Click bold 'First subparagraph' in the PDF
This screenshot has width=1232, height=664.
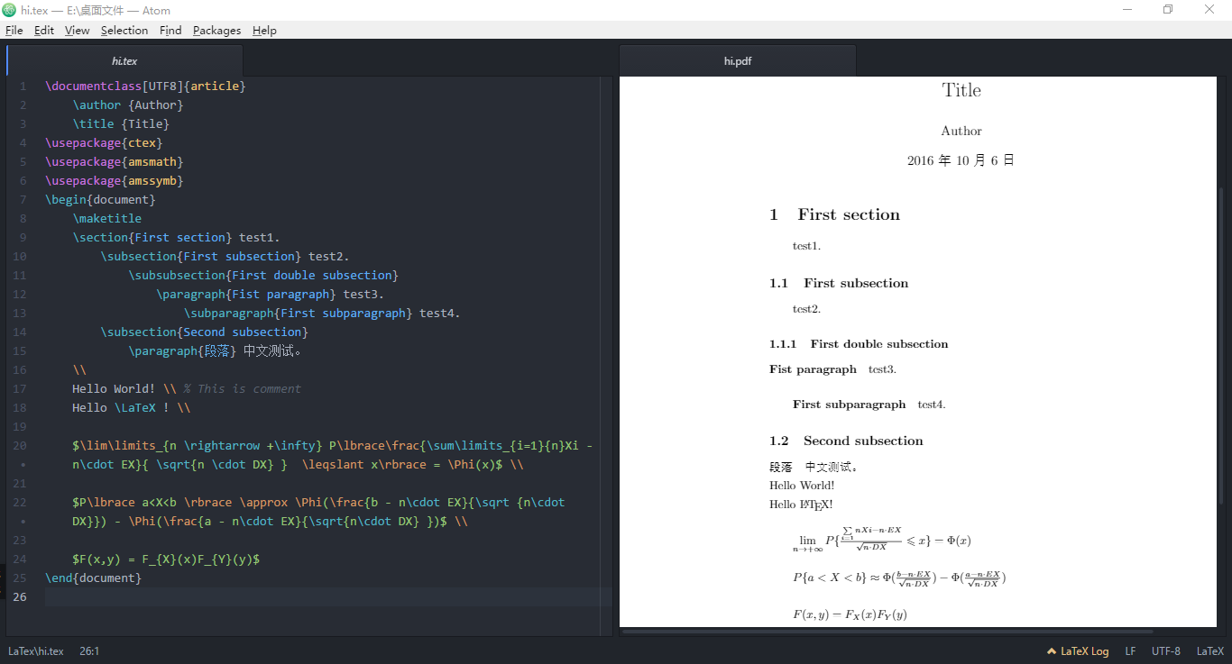(x=849, y=405)
